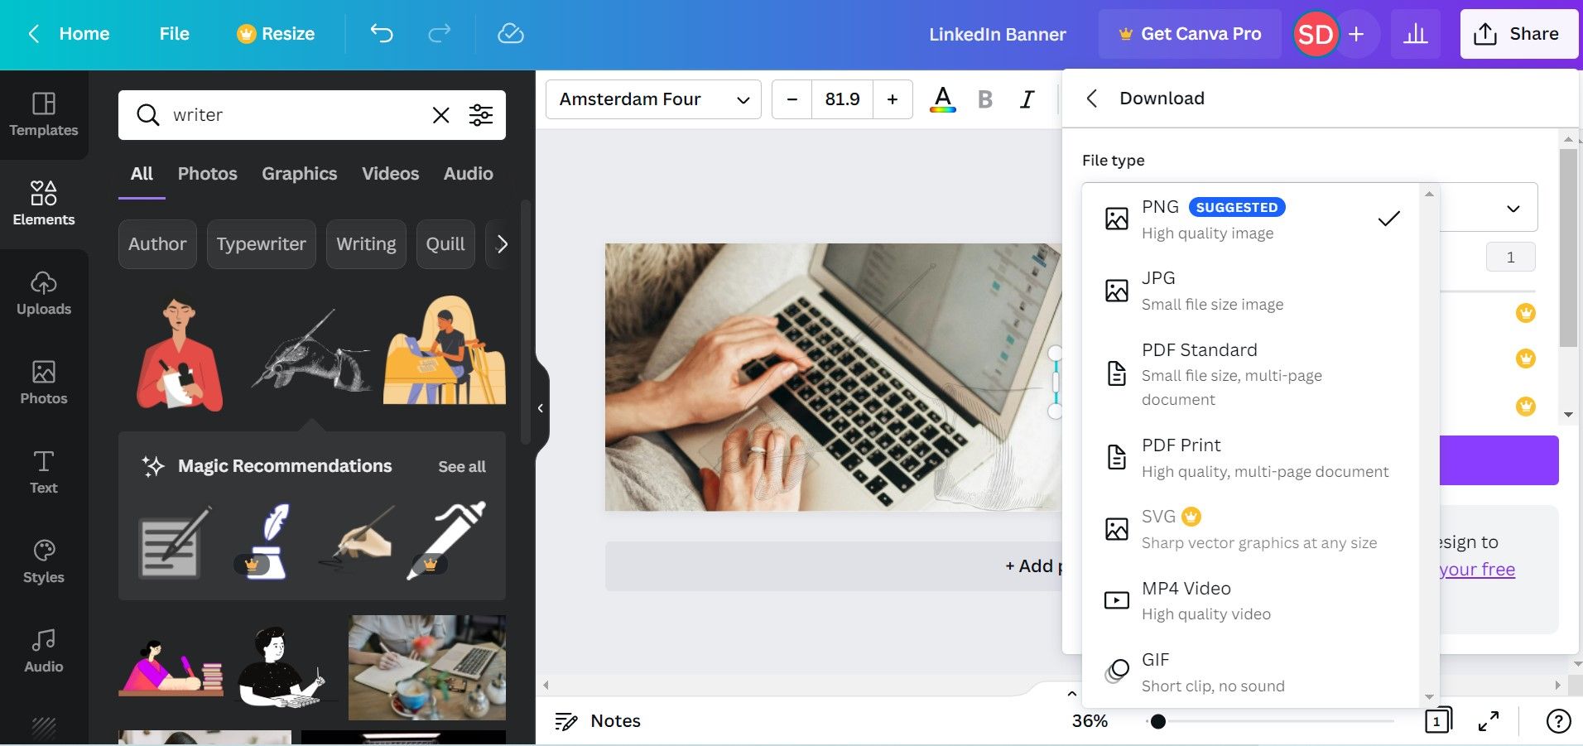The height and width of the screenshot is (746, 1583).
Task: Open the Amsterdam Four font dropdown
Action: click(x=652, y=99)
